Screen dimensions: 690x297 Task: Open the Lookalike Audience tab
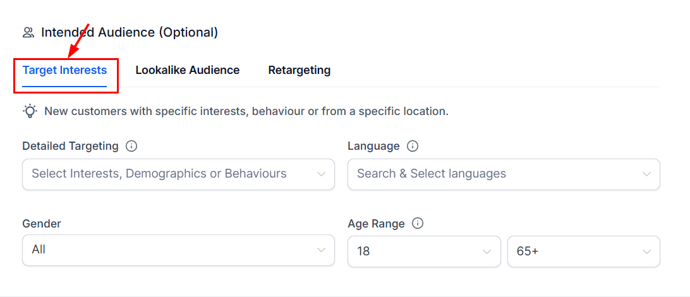click(187, 70)
